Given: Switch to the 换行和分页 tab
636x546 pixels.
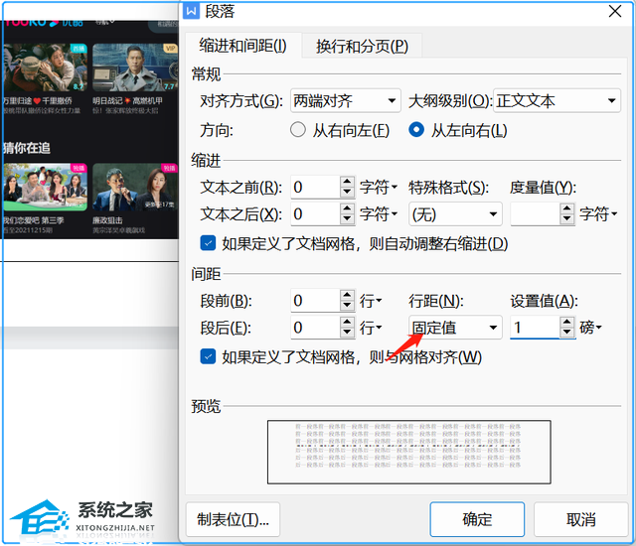Looking at the screenshot, I should (x=362, y=47).
